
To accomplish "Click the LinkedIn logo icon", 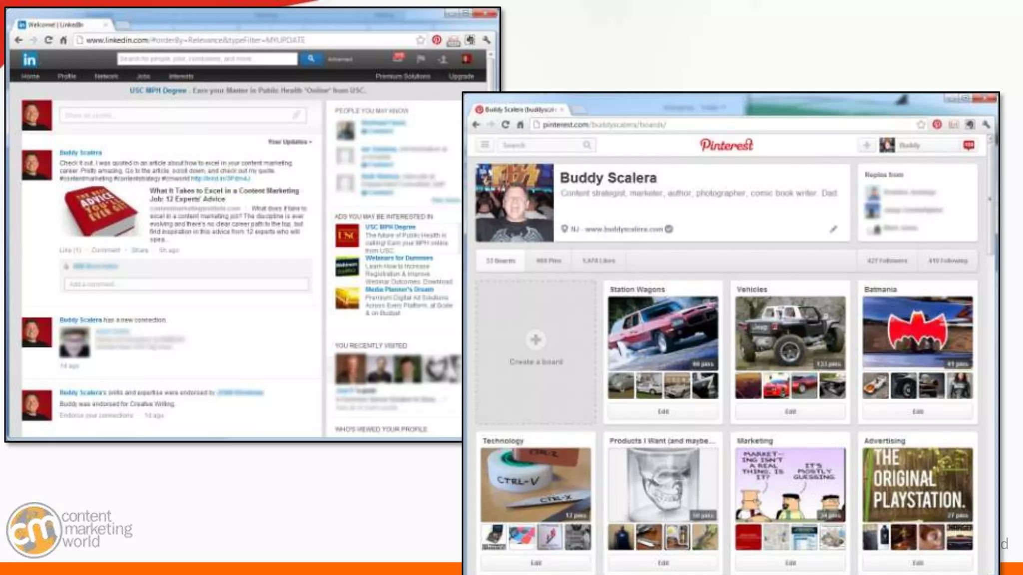I will 29,60.
